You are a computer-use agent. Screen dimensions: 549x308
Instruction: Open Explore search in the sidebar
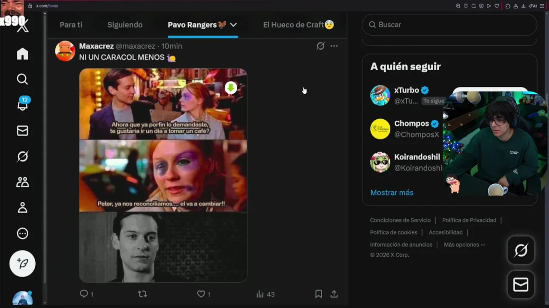22,79
